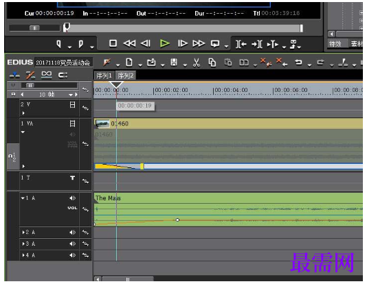The height and width of the screenshot is (284, 367).
Task: Expand audio track 3 A
Action: [x=23, y=244]
